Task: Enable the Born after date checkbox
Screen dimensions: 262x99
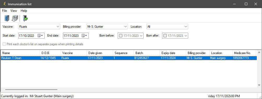Action: click(165, 36)
